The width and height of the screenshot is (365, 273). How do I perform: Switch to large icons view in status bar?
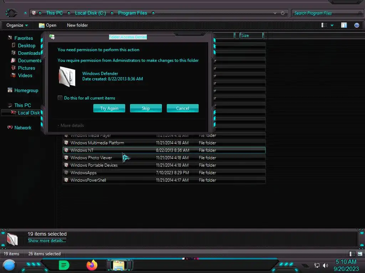pos(360,254)
